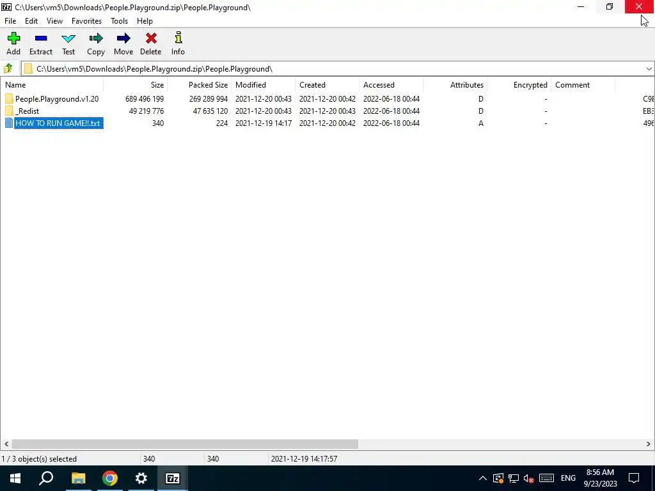Open the volume tray icon
Image resolution: width=655 pixels, height=491 pixels.
(x=529, y=478)
